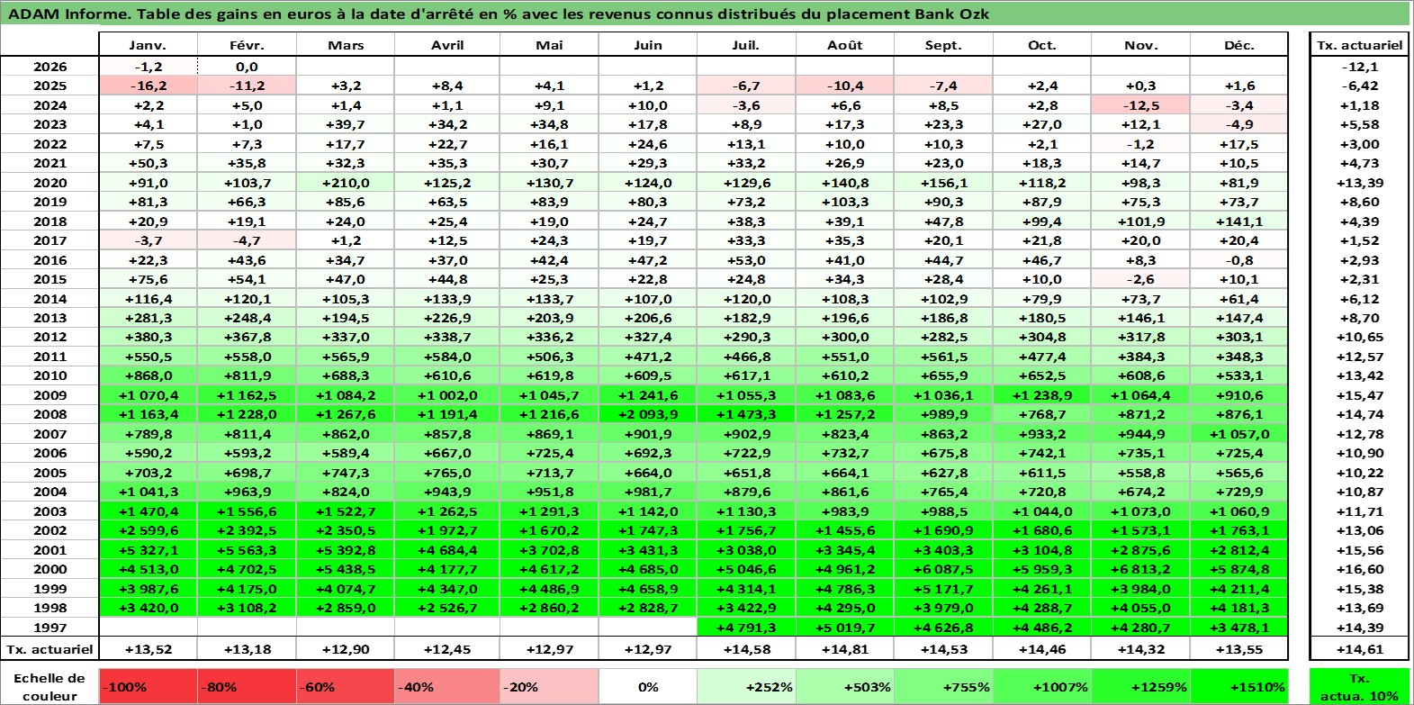Click the -60% color scale swatch
This screenshot has height=705, width=1414.
click(x=346, y=686)
